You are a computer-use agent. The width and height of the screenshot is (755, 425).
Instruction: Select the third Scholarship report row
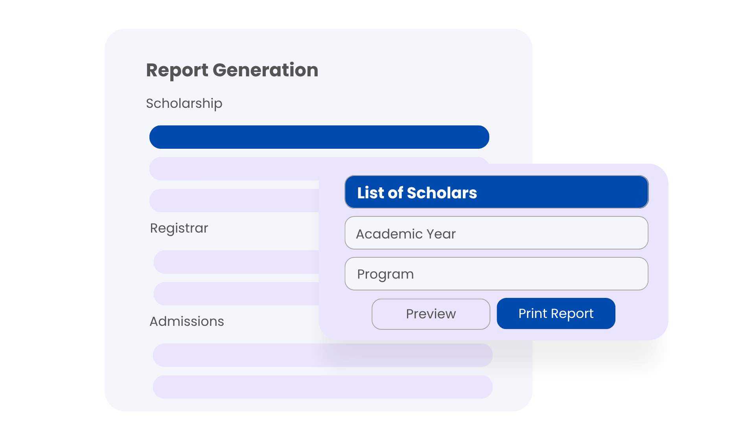pos(234,200)
